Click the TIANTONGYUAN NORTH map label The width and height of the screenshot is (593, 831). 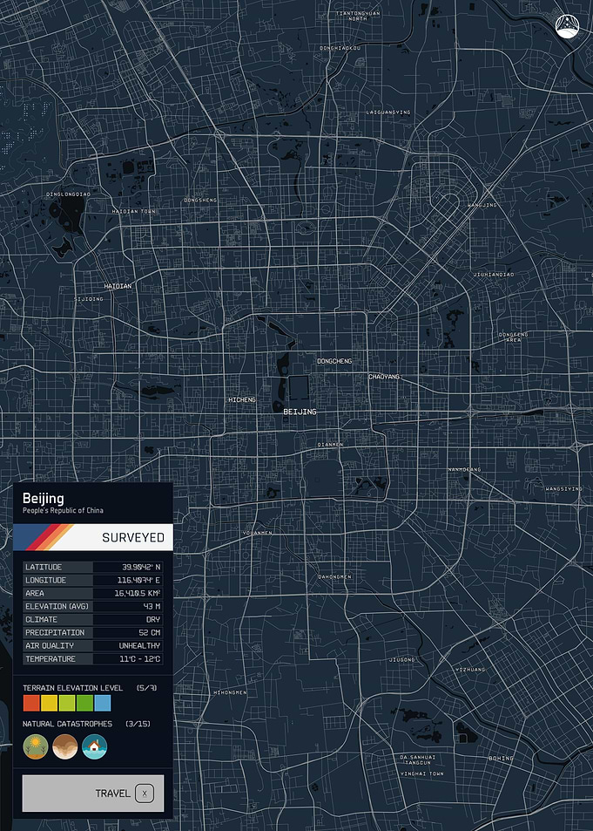tap(357, 16)
